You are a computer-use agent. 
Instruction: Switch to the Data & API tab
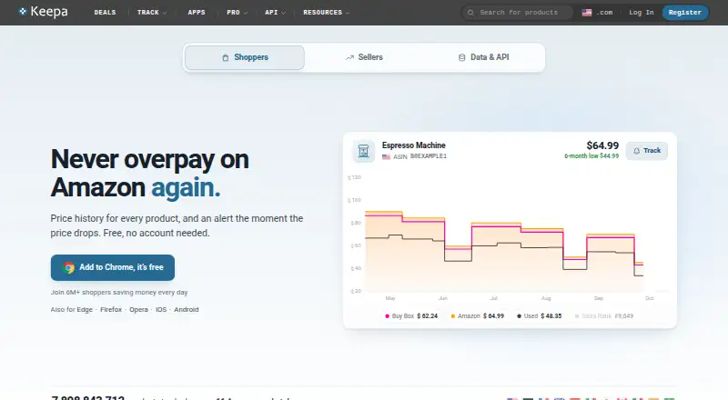(x=483, y=57)
